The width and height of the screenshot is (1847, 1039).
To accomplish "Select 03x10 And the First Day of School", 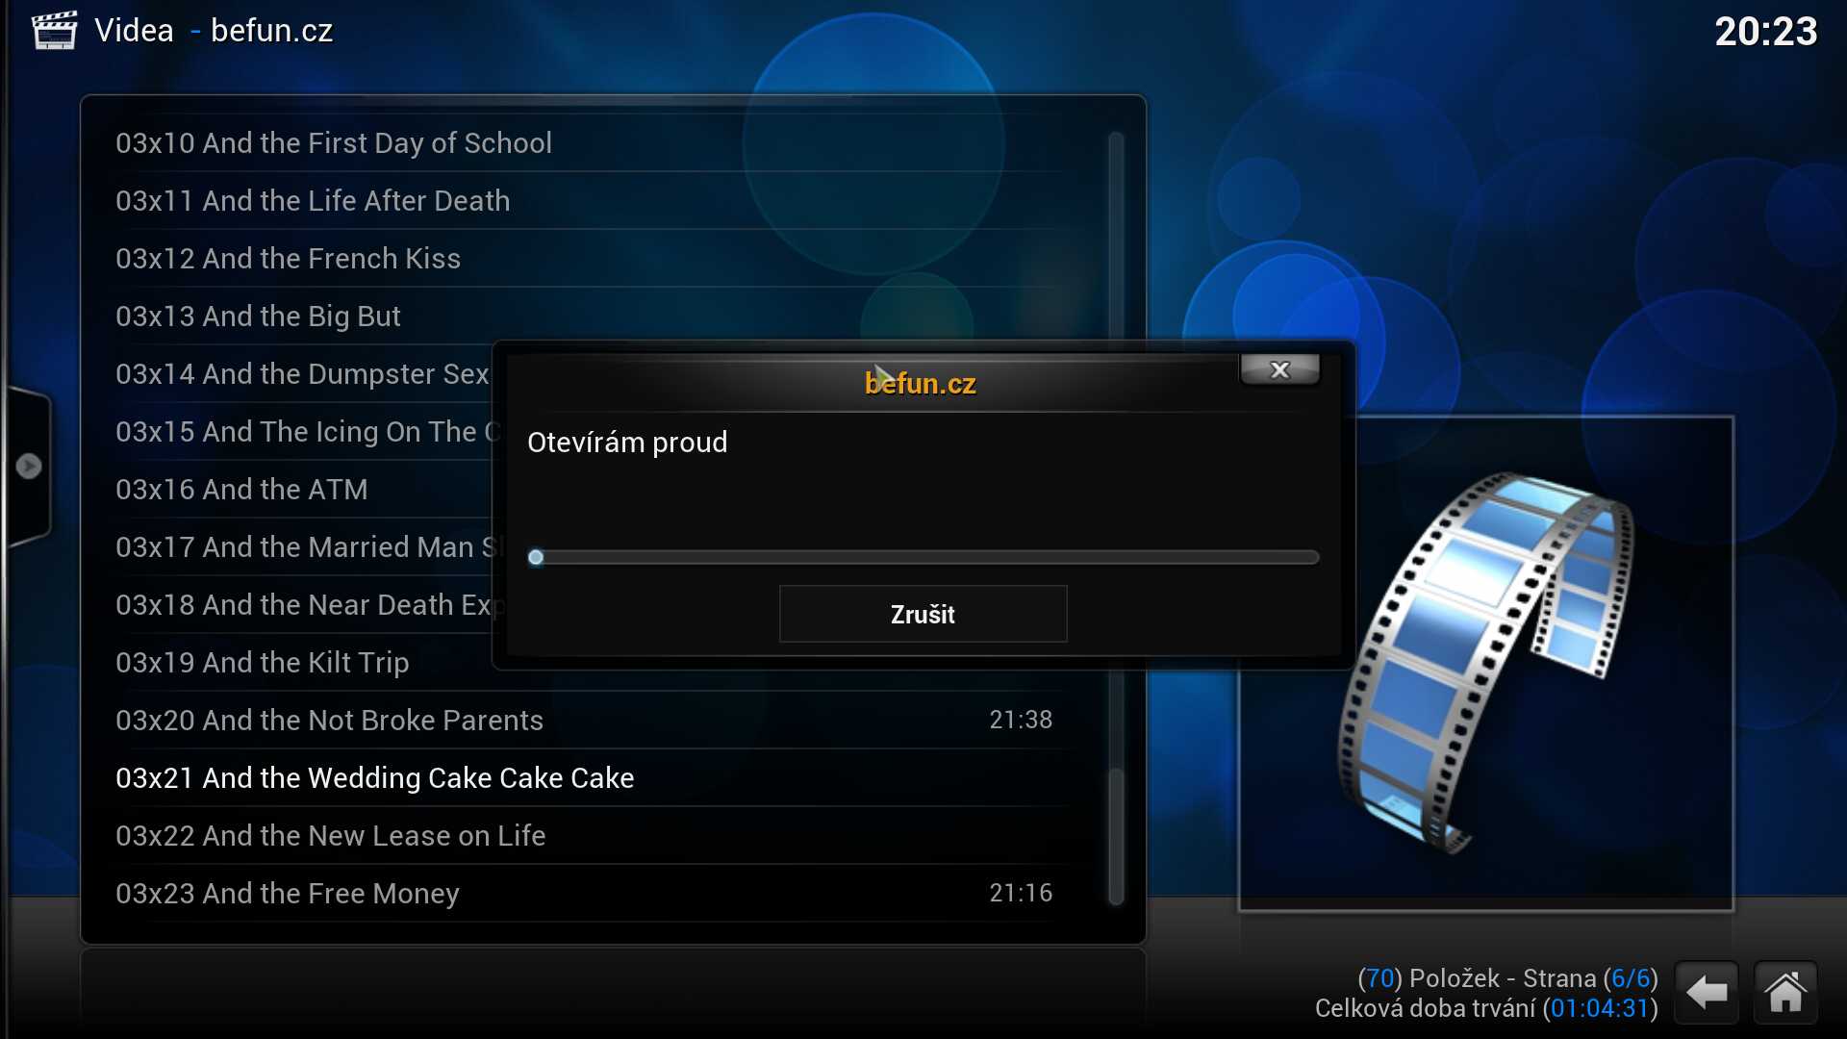I will pos(334,143).
